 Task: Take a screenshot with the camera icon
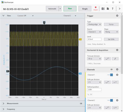(103, 9)
